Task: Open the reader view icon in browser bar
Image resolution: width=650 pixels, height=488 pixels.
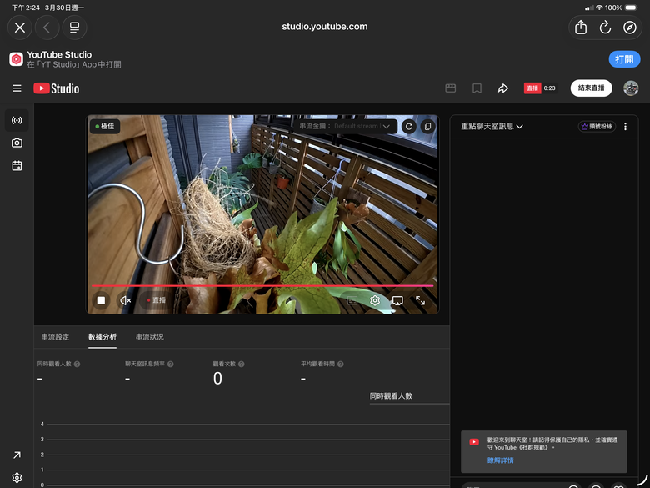Action: 75,28
